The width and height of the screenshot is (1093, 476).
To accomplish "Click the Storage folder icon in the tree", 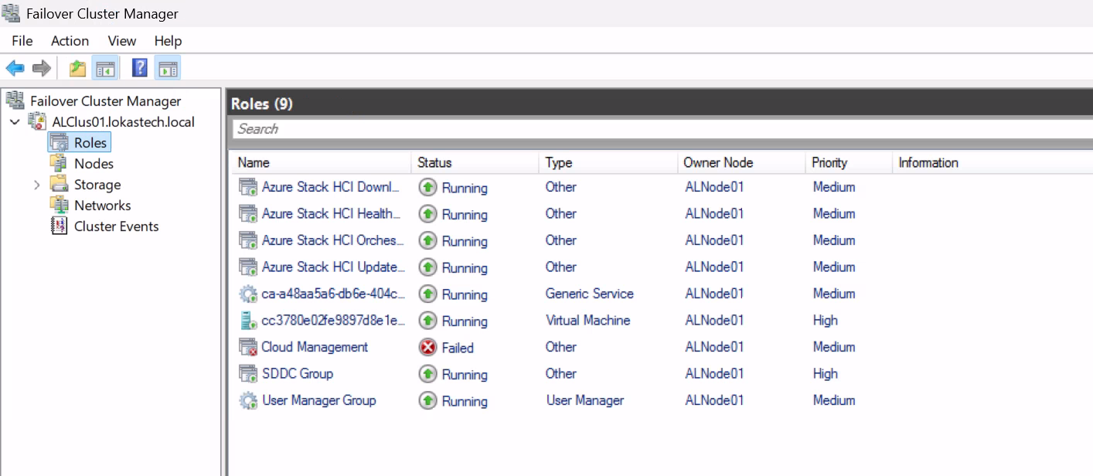I will (59, 184).
